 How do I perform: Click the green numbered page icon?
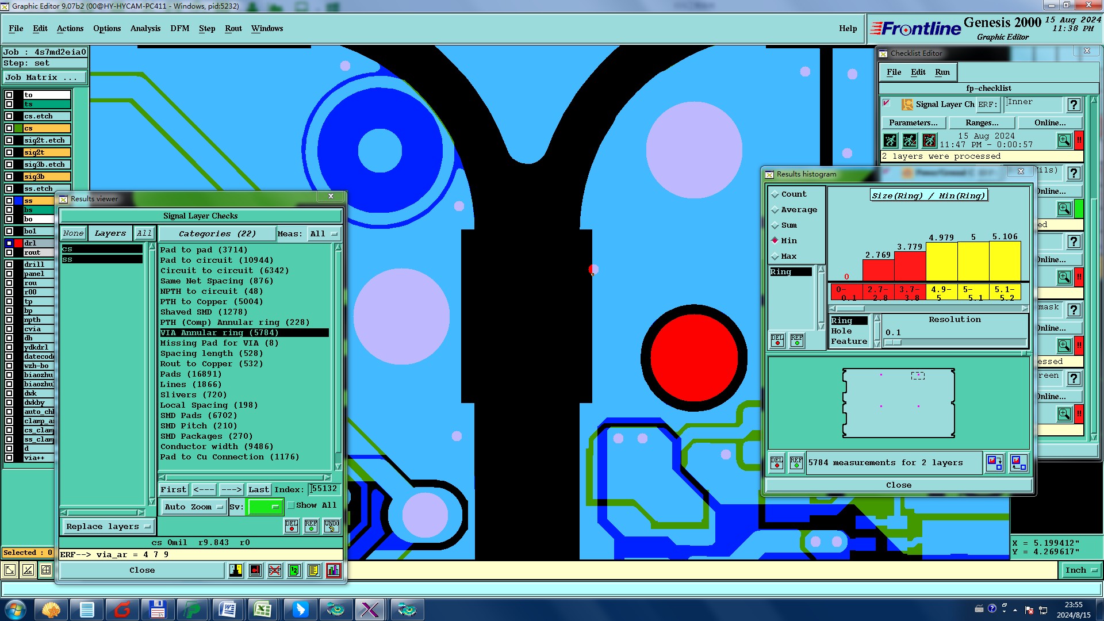click(294, 570)
